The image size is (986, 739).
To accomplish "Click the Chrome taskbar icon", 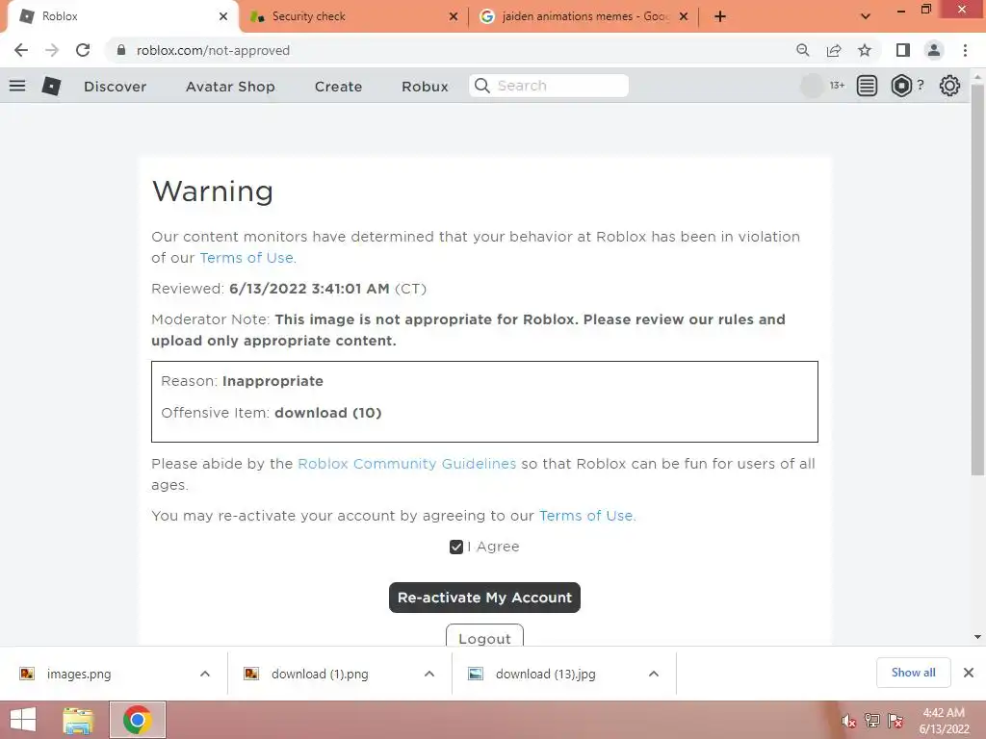I will point(138,720).
